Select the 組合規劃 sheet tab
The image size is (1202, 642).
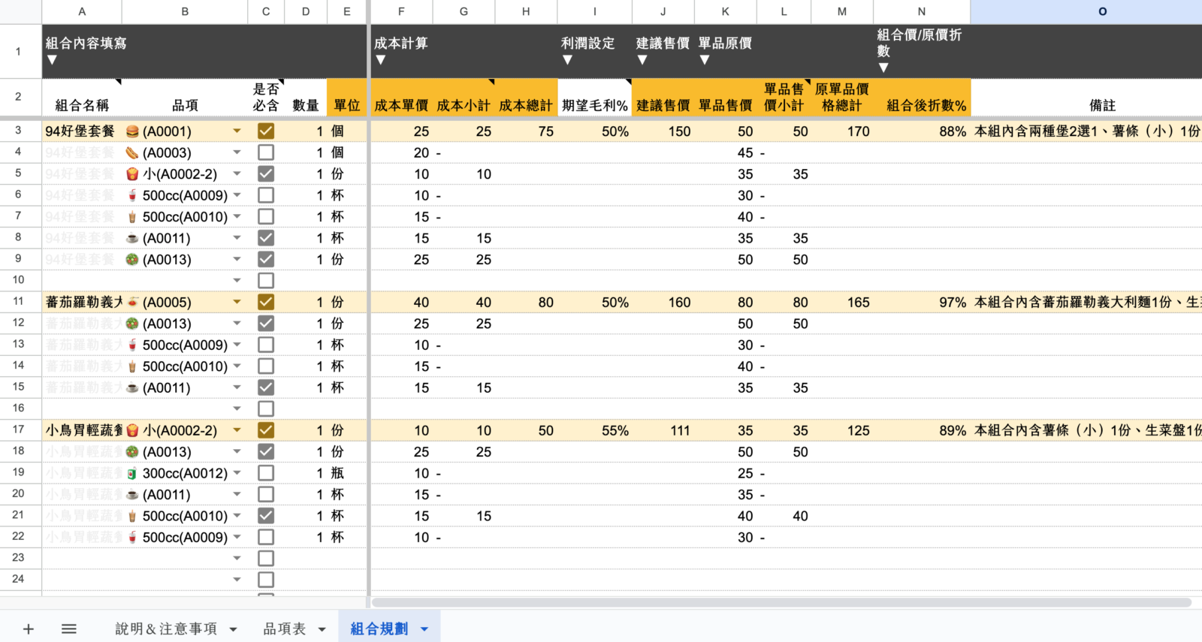click(x=379, y=629)
